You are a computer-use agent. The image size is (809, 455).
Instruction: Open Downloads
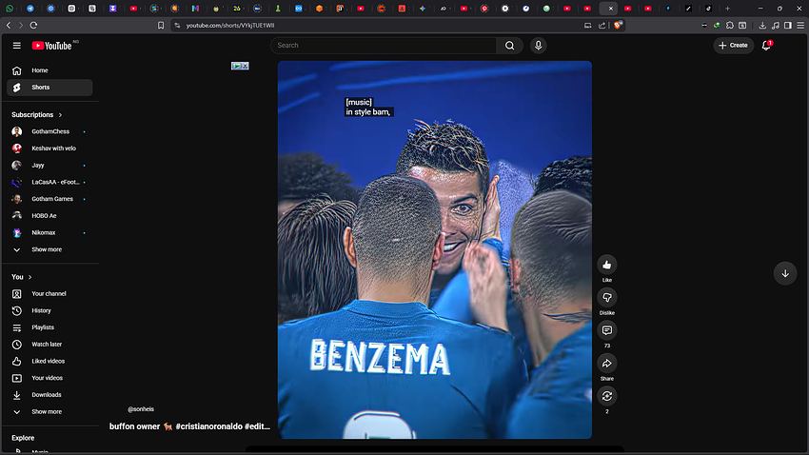[x=49, y=395]
